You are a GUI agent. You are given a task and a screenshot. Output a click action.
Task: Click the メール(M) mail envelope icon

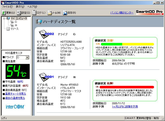tap(49, 13)
